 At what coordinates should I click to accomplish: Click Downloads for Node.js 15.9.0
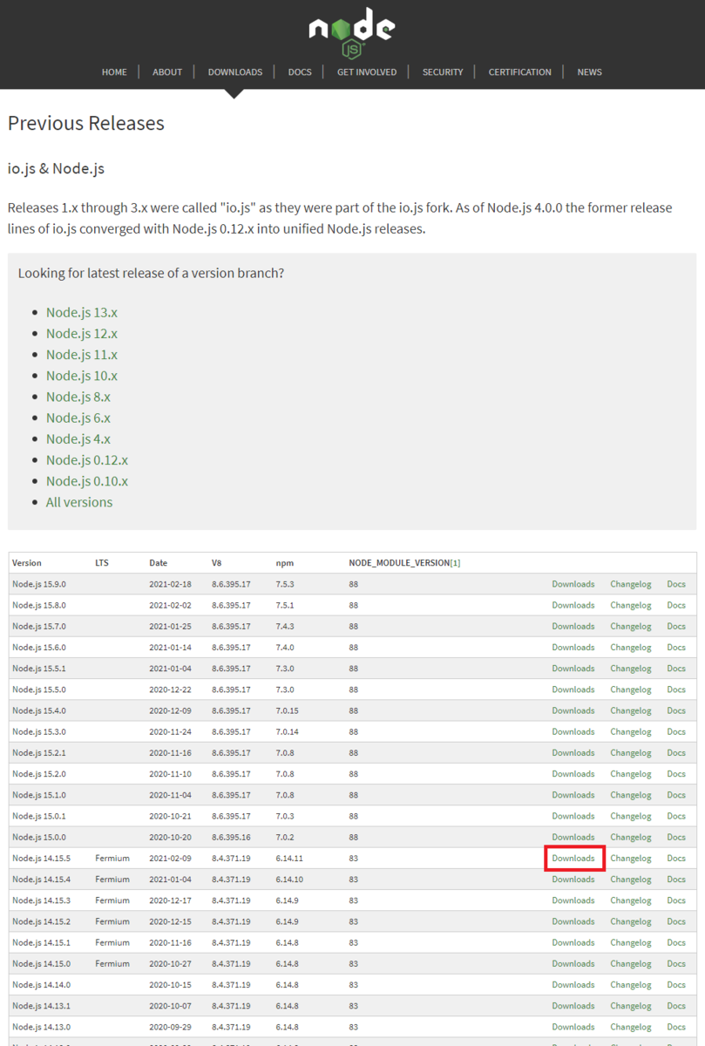(573, 584)
